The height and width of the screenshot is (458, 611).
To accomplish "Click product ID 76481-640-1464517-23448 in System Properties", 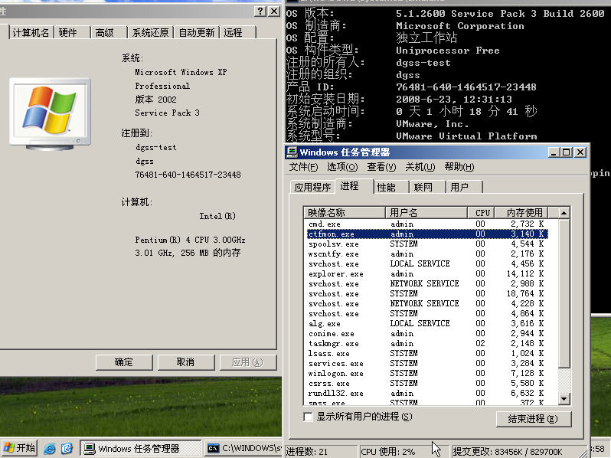I will 188,175.
